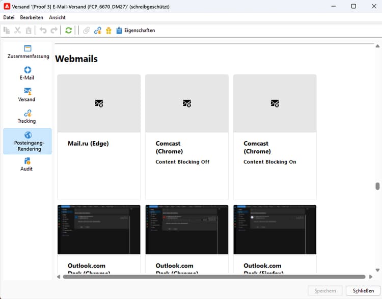The height and width of the screenshot is (299, 382).
Task: Click the vertical scrollbar down arrow
Action: pos(377,270)
